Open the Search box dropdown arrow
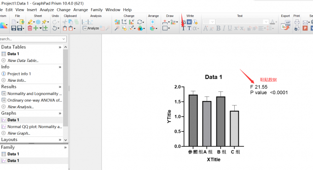The width and height of the screenshot is (313, 170). [x=64, y=39]
